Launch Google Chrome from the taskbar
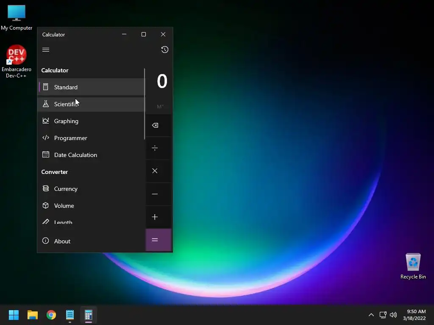434x325 pixels. click(x=51, y=315)
